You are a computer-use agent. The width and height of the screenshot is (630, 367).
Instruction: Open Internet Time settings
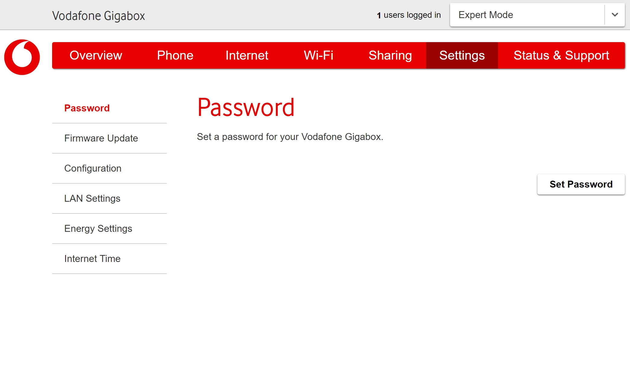[x=109, y=259]
